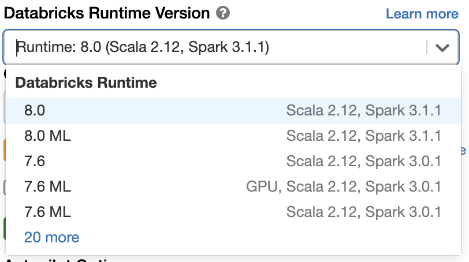Expand the list with 20 more
This screenshot has height=262, width=469.
(51, 237)
